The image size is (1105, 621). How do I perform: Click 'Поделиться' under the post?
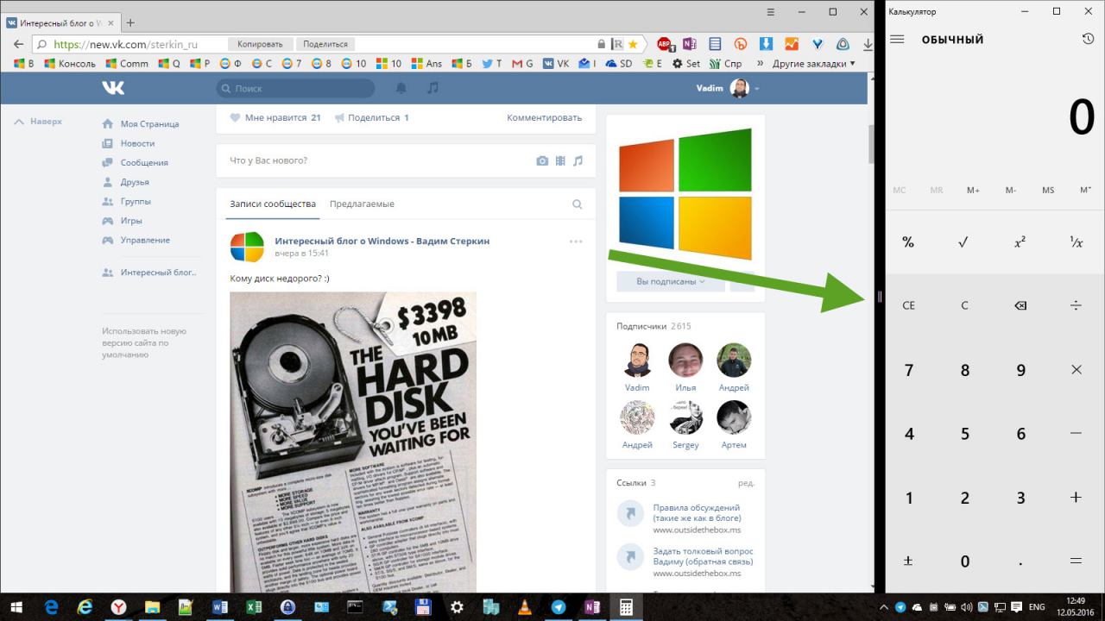point(372,117)
